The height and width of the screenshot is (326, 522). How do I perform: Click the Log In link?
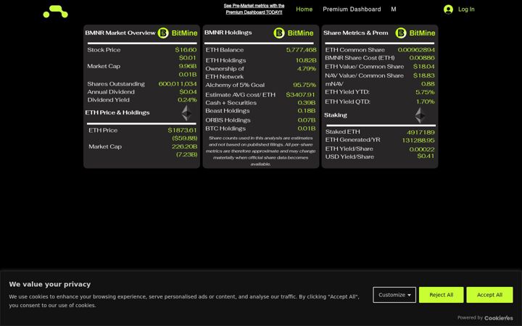click(x=466, y=9)
